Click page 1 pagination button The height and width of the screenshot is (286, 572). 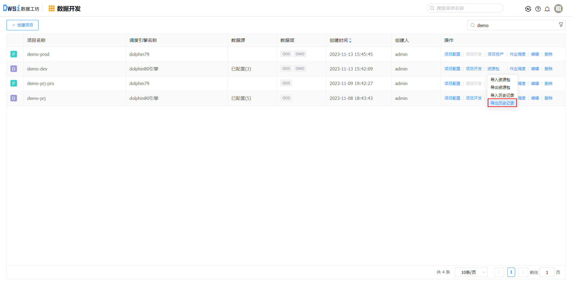point(511,272)
